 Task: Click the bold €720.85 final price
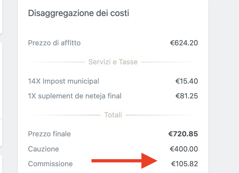tap(183, 134)
